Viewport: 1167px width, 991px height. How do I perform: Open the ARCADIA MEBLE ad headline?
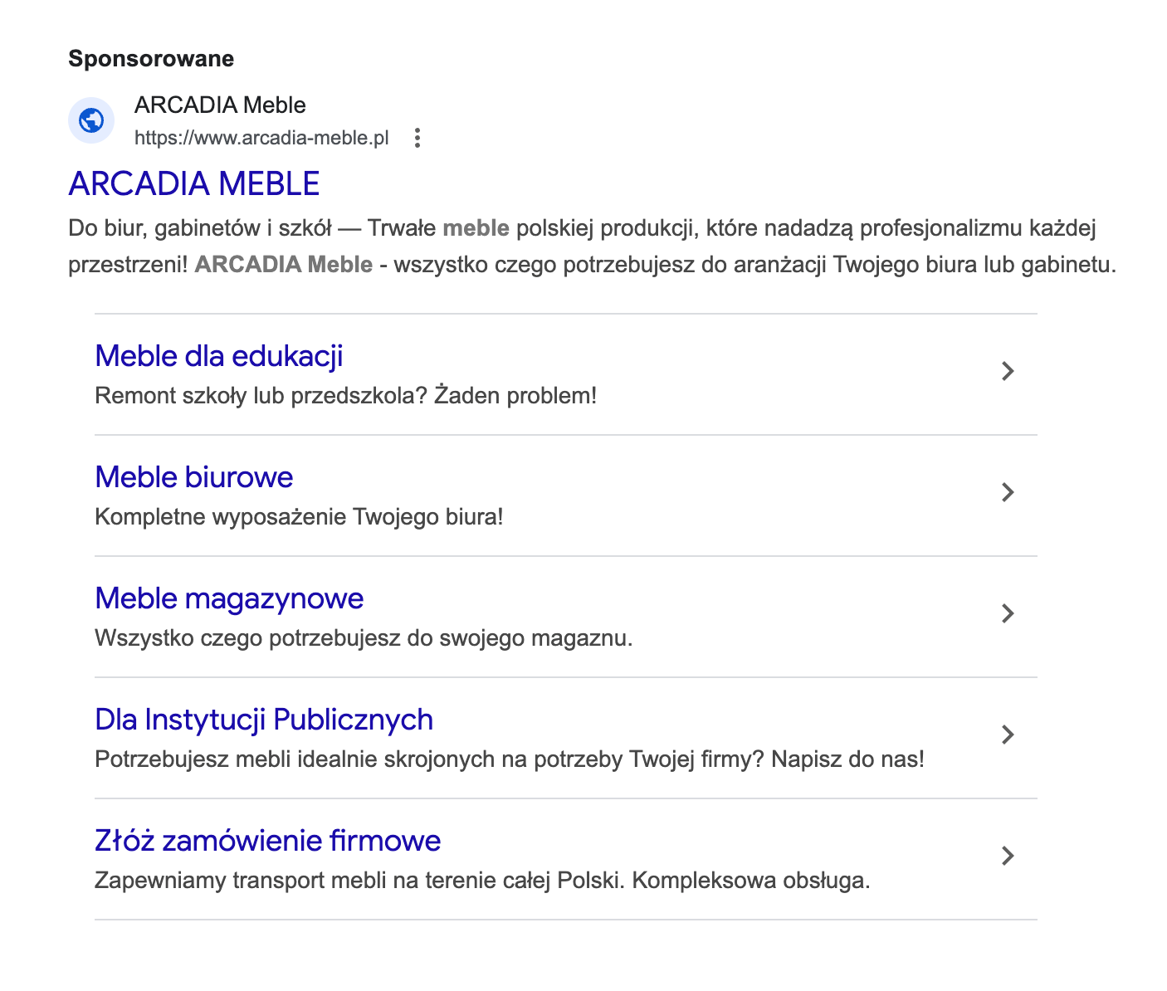(194, 184)
